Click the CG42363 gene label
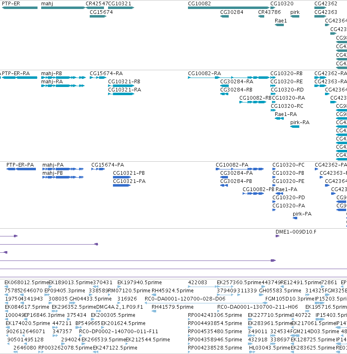This screenshot has height=354, width=347. pos(326,12)
